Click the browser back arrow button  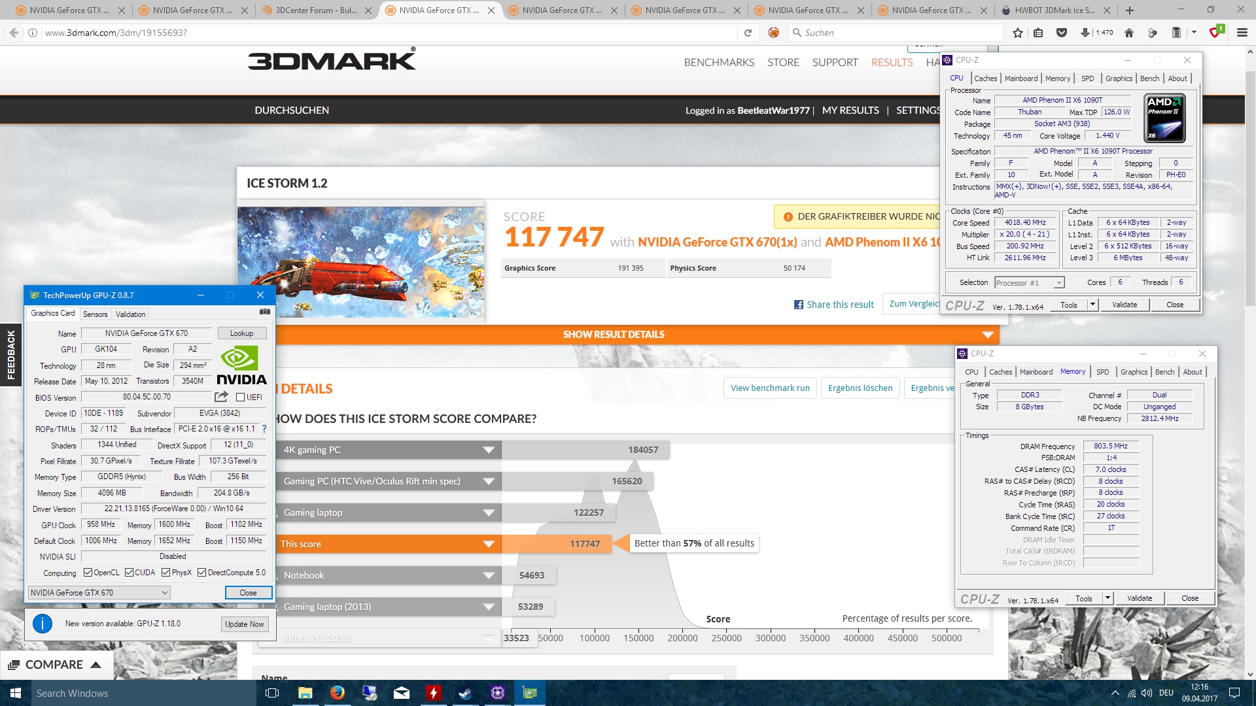(14, 33)
